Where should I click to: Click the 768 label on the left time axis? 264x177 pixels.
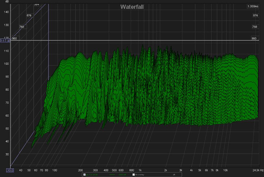tap(22, 27)
